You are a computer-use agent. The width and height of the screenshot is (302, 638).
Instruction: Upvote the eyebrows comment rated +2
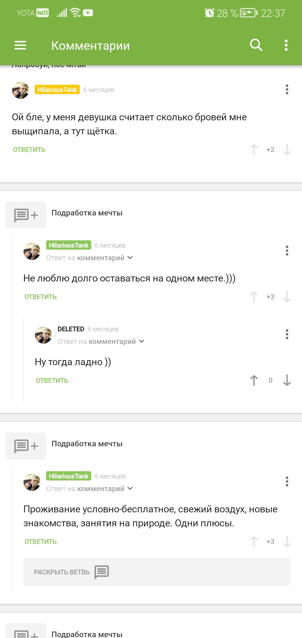254,150
